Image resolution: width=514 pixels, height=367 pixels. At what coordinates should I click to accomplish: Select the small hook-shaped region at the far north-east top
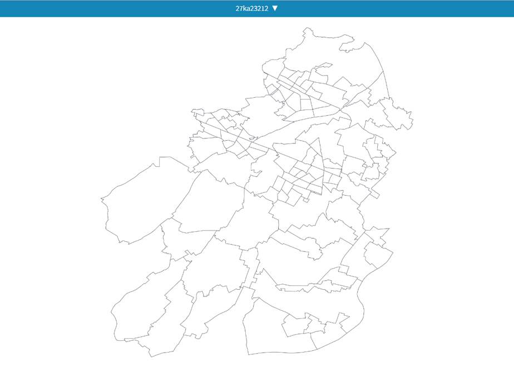[x=347, y=46]
